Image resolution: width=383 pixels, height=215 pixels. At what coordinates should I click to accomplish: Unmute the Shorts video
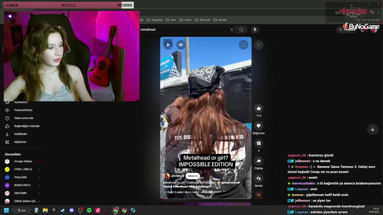tap(181, 45)
